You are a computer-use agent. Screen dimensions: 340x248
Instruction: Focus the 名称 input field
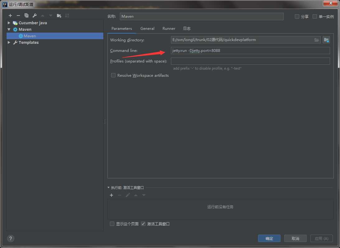pos(201,16)
